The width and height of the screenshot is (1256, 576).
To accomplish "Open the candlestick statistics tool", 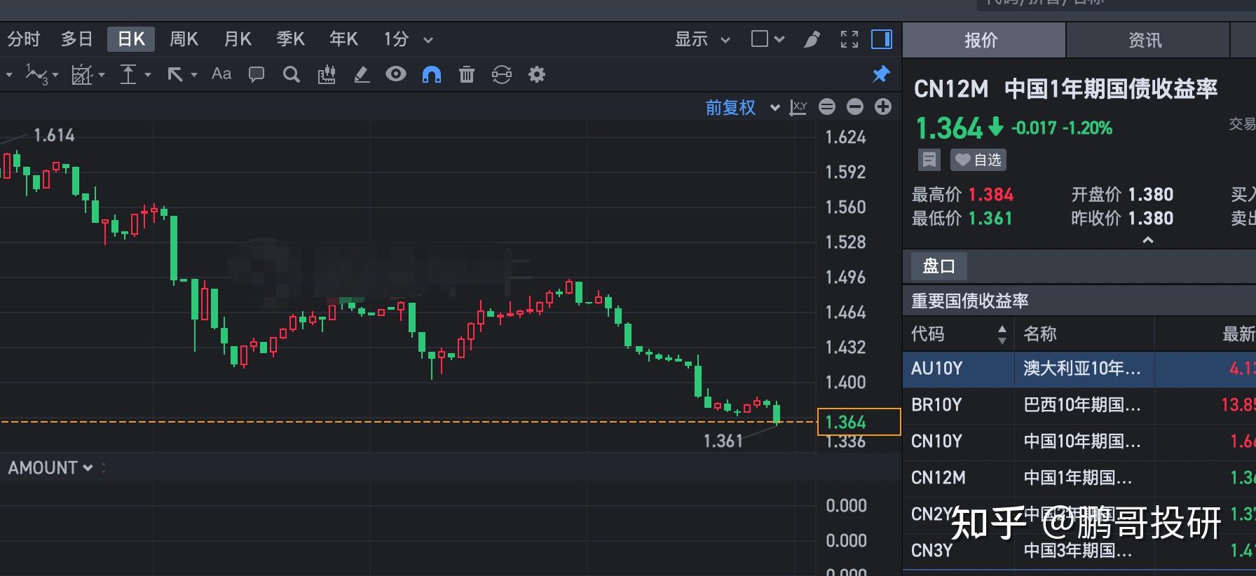I will tap(327, 74).
